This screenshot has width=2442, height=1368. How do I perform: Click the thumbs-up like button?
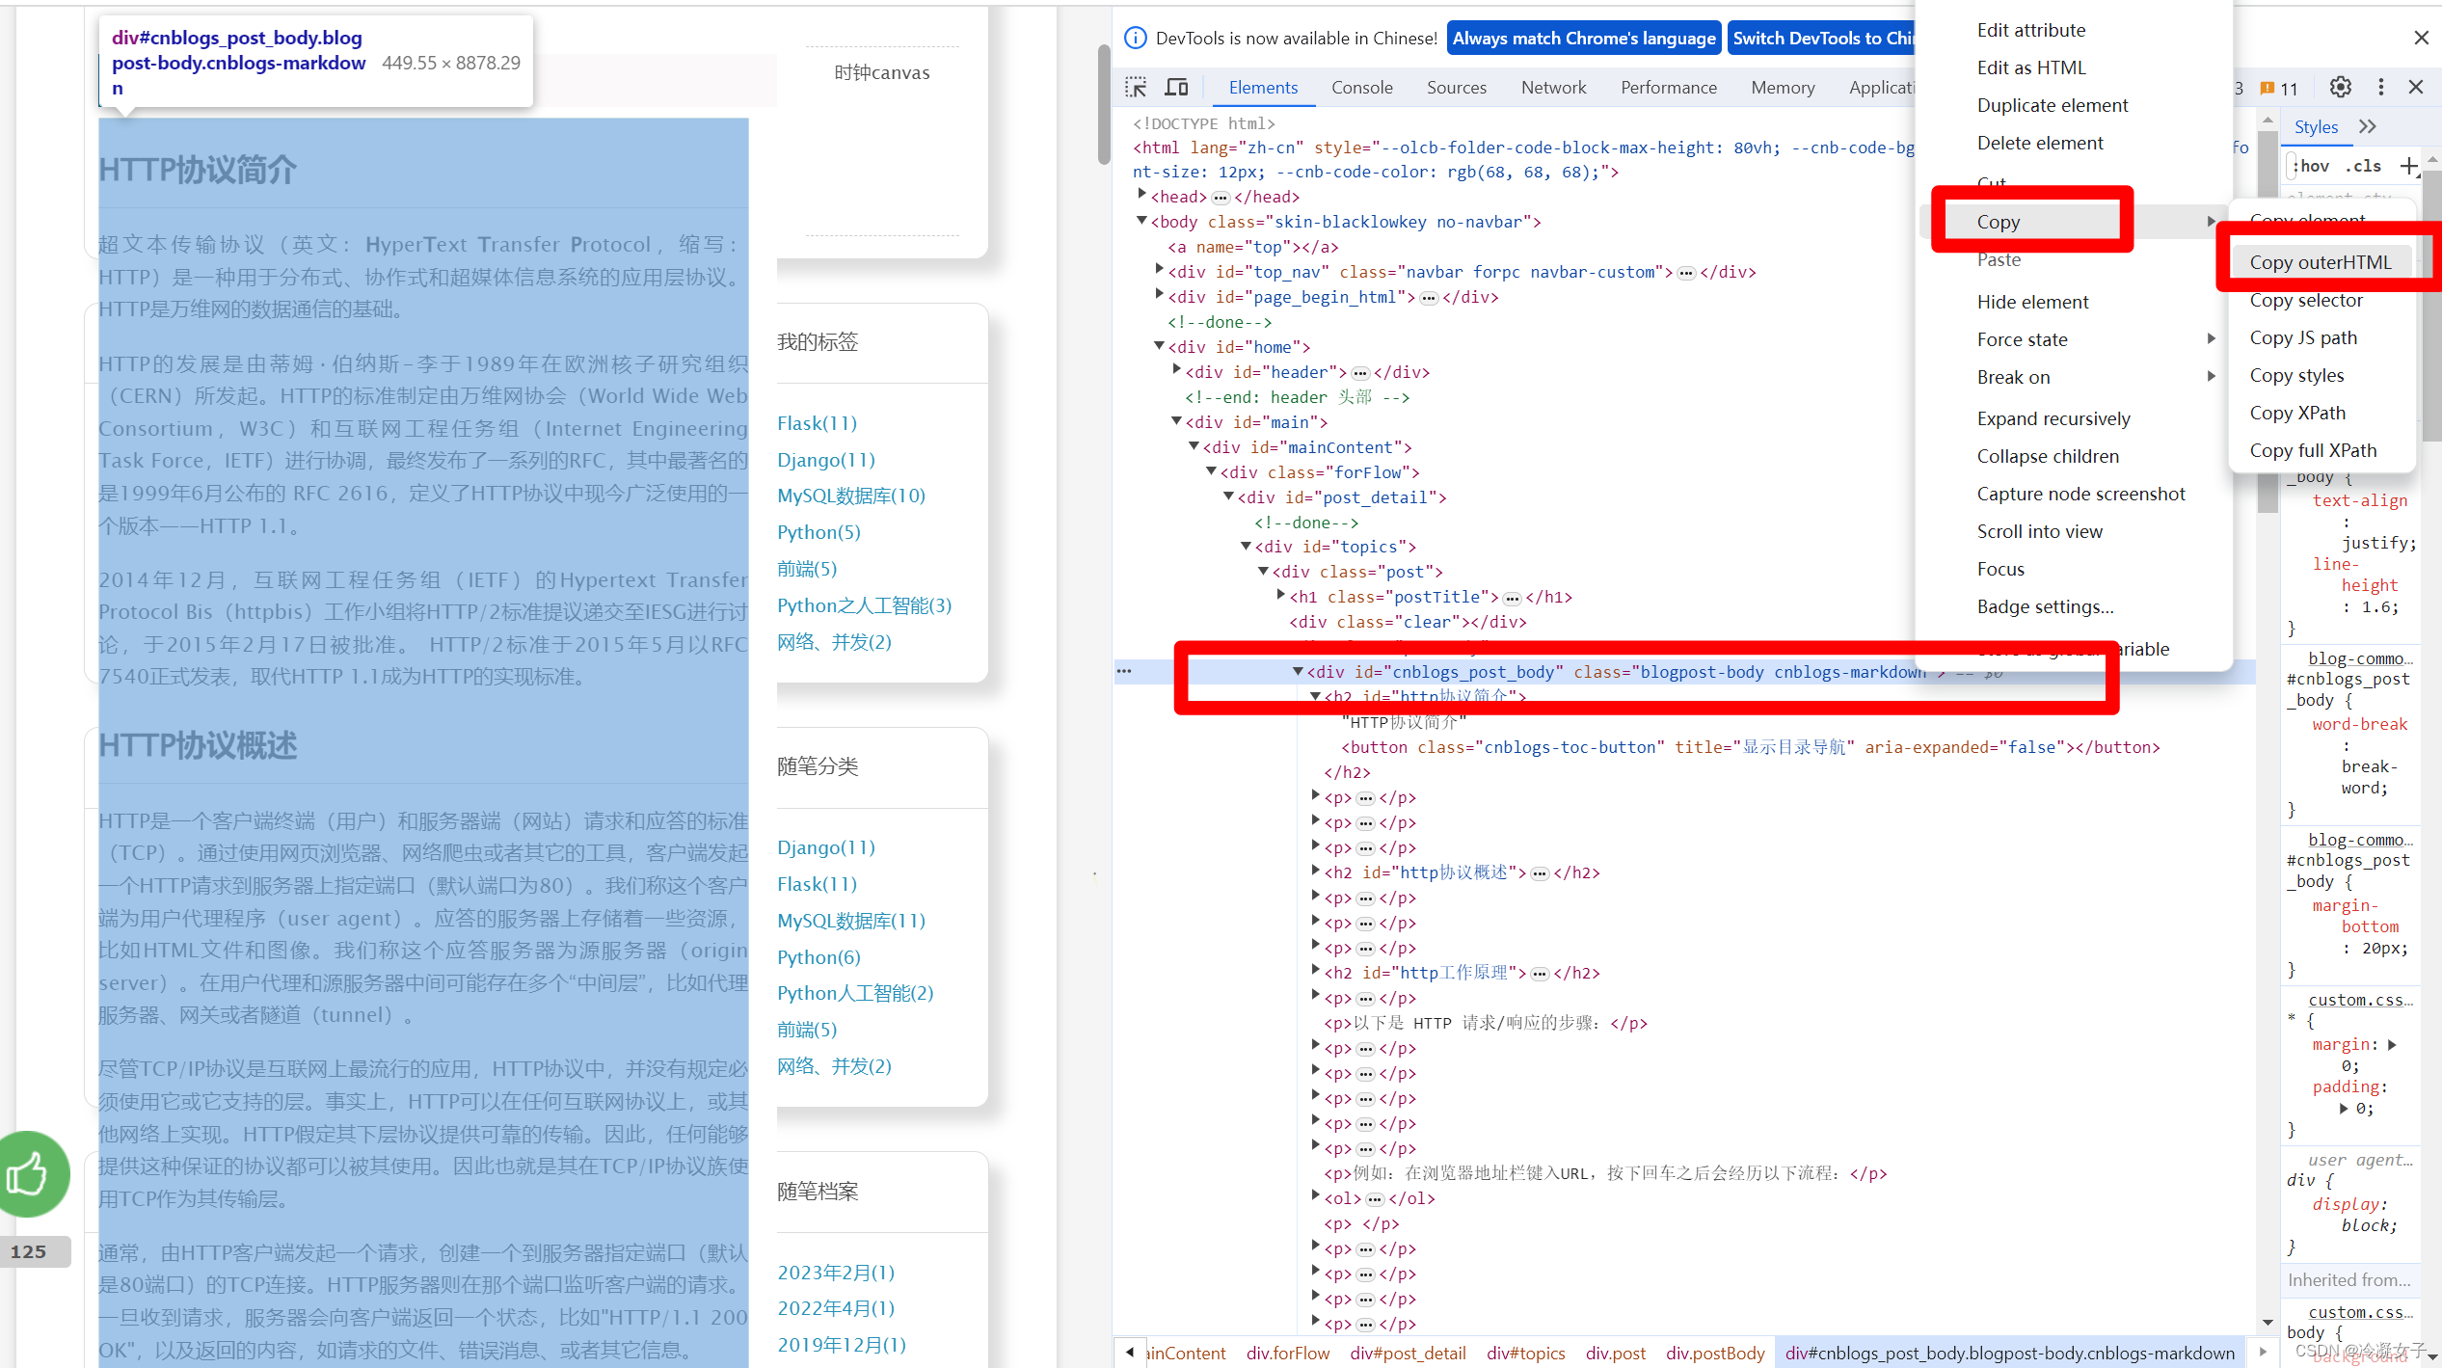point(29,1174)
